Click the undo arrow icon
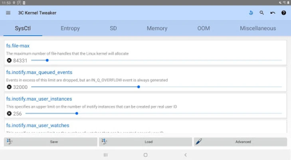This screenshot has height=160, width=291. coord(273,13)
